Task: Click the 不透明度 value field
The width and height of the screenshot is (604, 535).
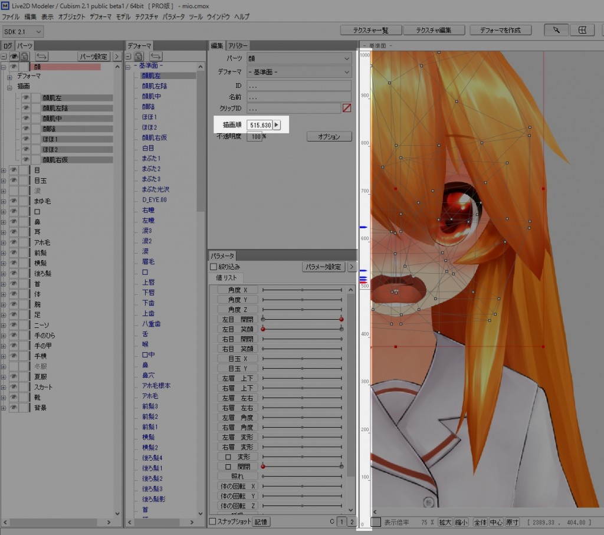Action: coord(254,136)
